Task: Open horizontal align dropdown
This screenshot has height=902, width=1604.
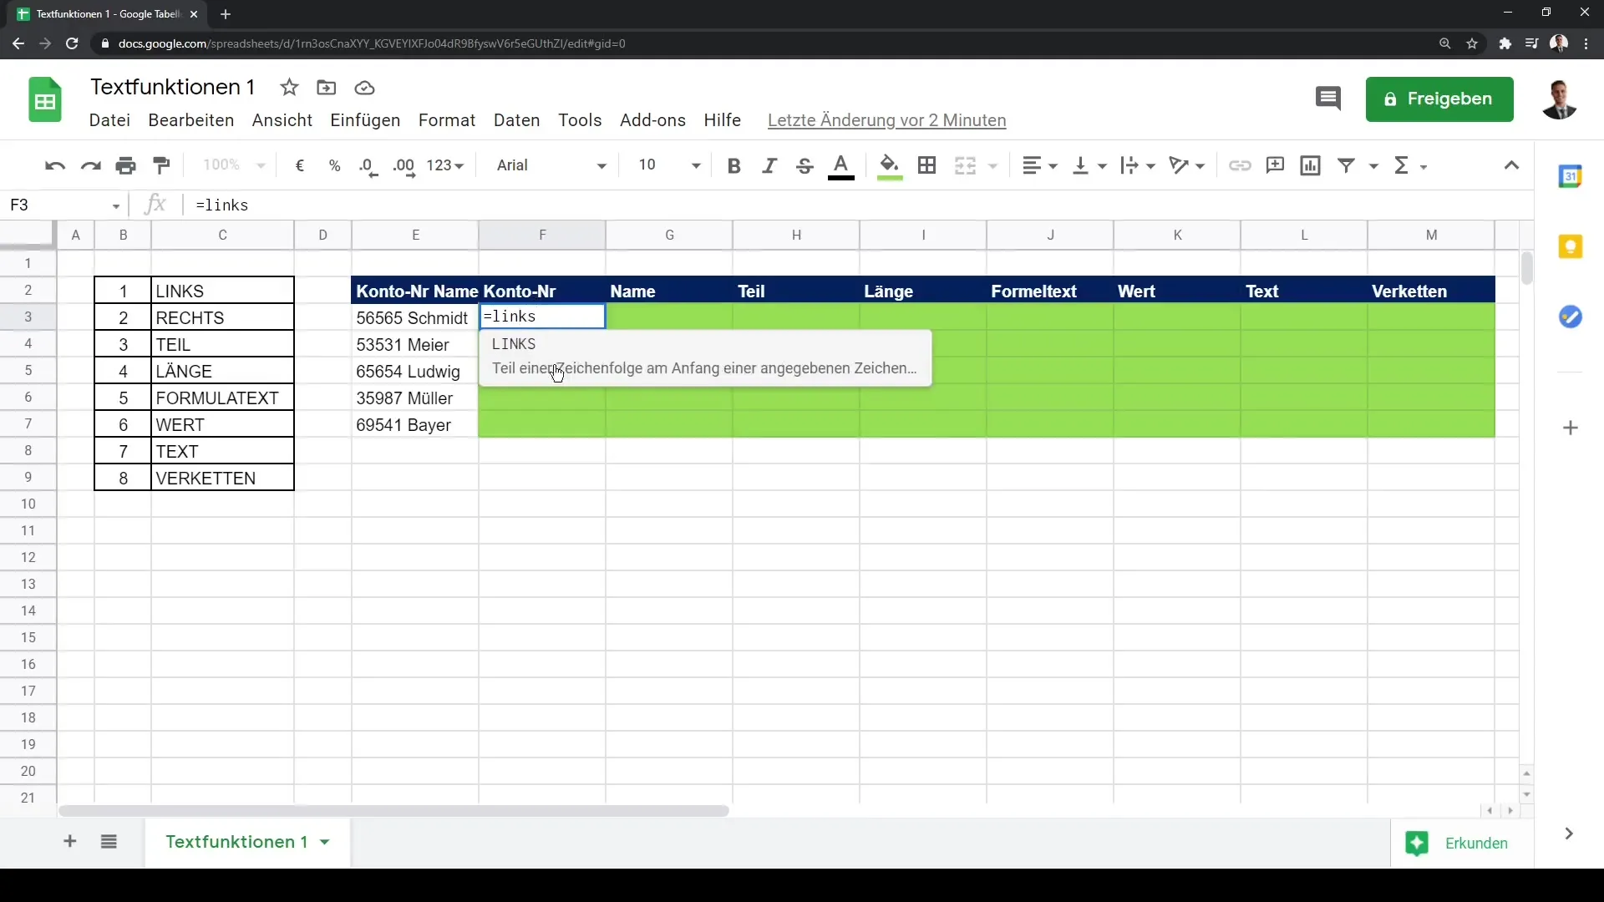Action: [1040, 165]
